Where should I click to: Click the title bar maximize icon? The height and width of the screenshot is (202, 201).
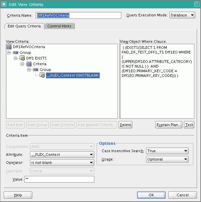(197, 4)
